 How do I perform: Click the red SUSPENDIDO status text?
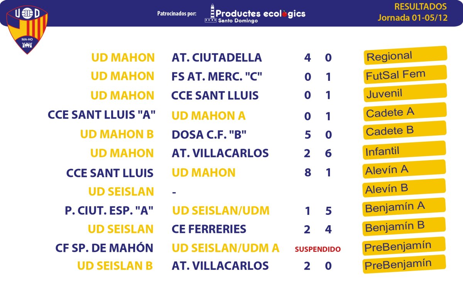(318, 249)
